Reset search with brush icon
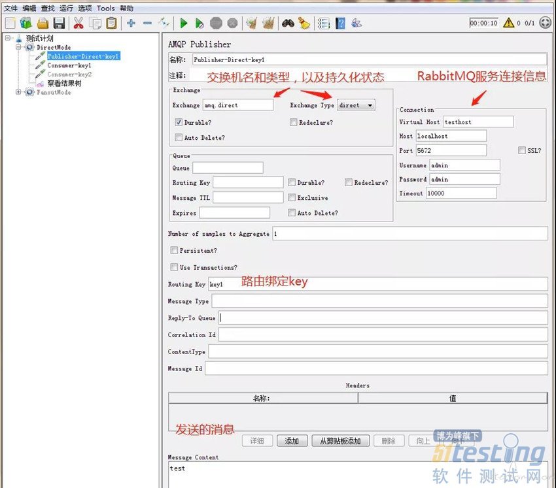 (x=304, y=24)
